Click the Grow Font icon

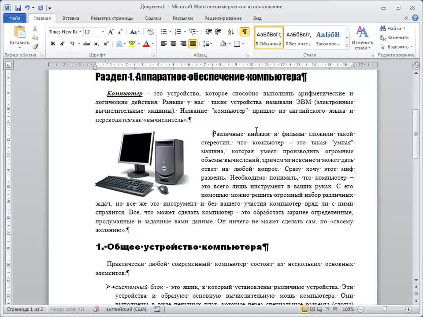click(x=111, y=32)
